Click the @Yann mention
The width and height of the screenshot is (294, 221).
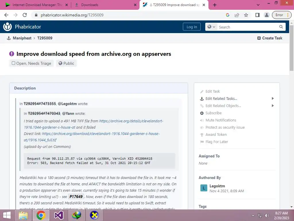68,113
